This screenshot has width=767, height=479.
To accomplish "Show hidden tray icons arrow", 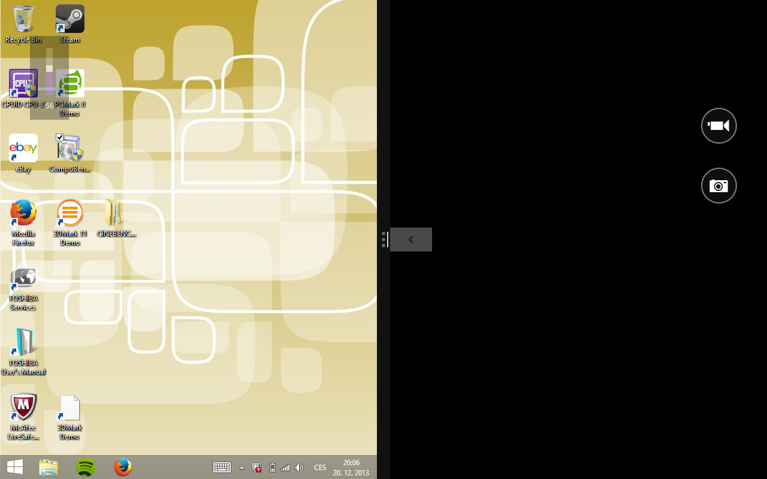I will pos(241,468).
